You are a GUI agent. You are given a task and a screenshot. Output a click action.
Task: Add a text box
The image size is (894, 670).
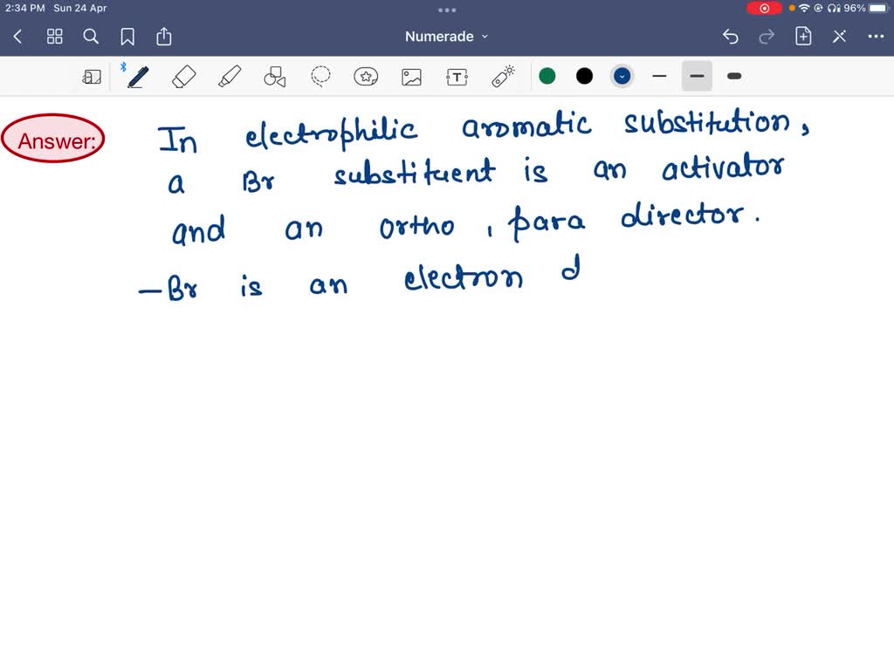click(457, 76)
